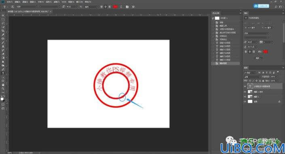Select the Path Selection tool

pyautogui.click(x=3, y=77)
